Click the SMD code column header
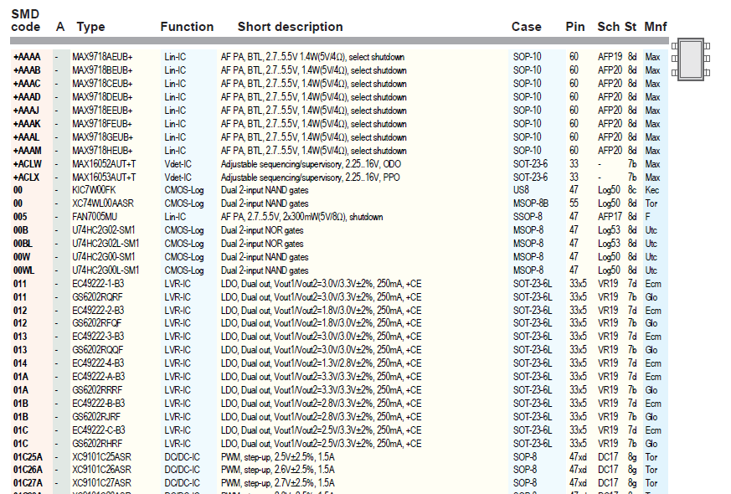The width and height of the screenshot is (731, 494). click(25, 21)
